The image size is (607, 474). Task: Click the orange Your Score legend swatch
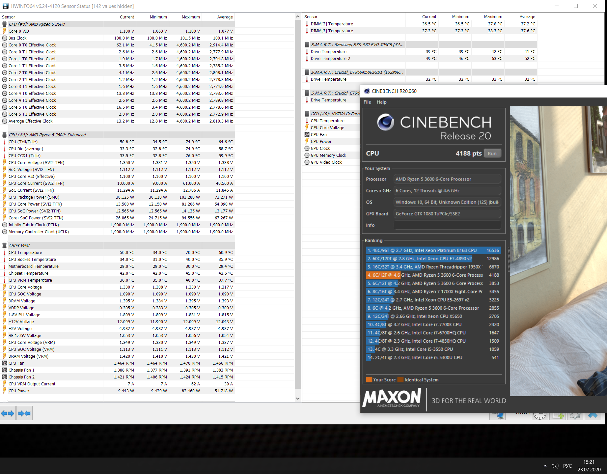click(x=369, y=379)
